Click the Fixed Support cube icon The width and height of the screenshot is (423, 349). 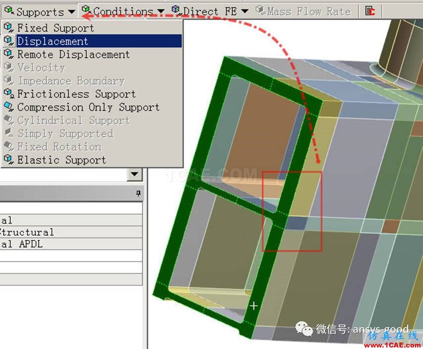point(8,28)
